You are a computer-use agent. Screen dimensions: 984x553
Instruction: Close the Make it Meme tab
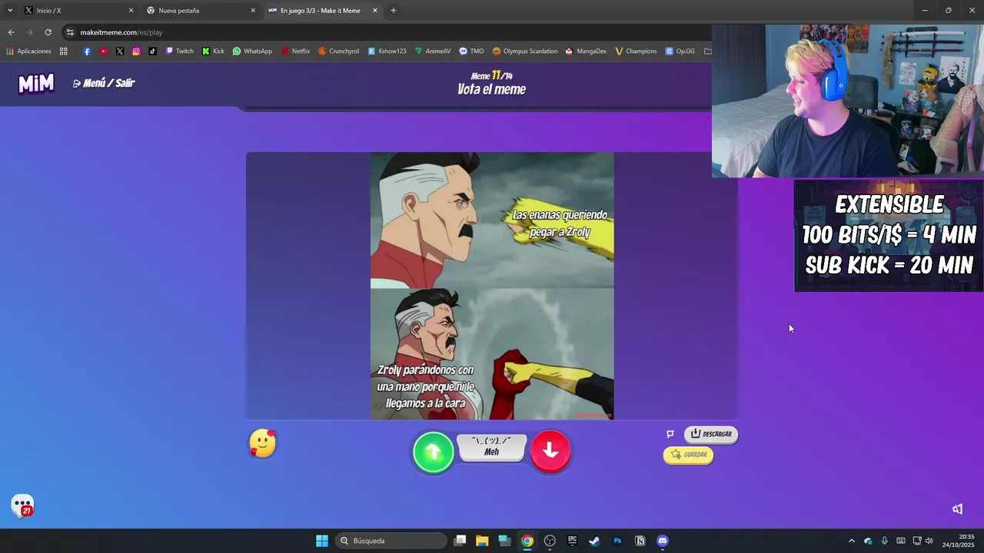point(375,11)
